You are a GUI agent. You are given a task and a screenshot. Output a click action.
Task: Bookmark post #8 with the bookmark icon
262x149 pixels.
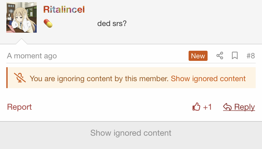click(x=235, y=55)
